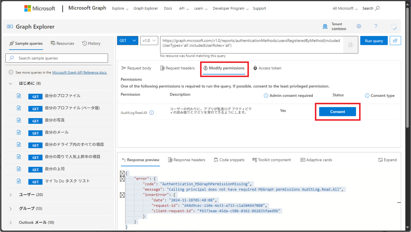
Task: Open Microsoft Graph API Reference docs link
Action: [79, 73]
